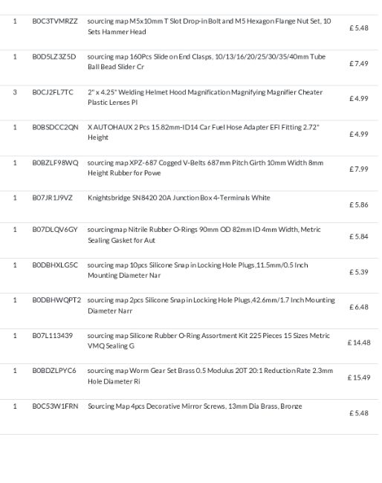Open the Worm Gear Set Brass item
This screenshot has width=382, height=483.
[210, 376]
